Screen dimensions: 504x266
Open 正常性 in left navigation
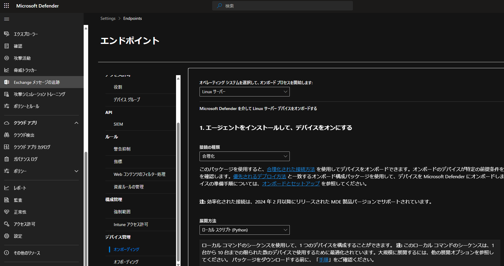click(x=42, y=212)
